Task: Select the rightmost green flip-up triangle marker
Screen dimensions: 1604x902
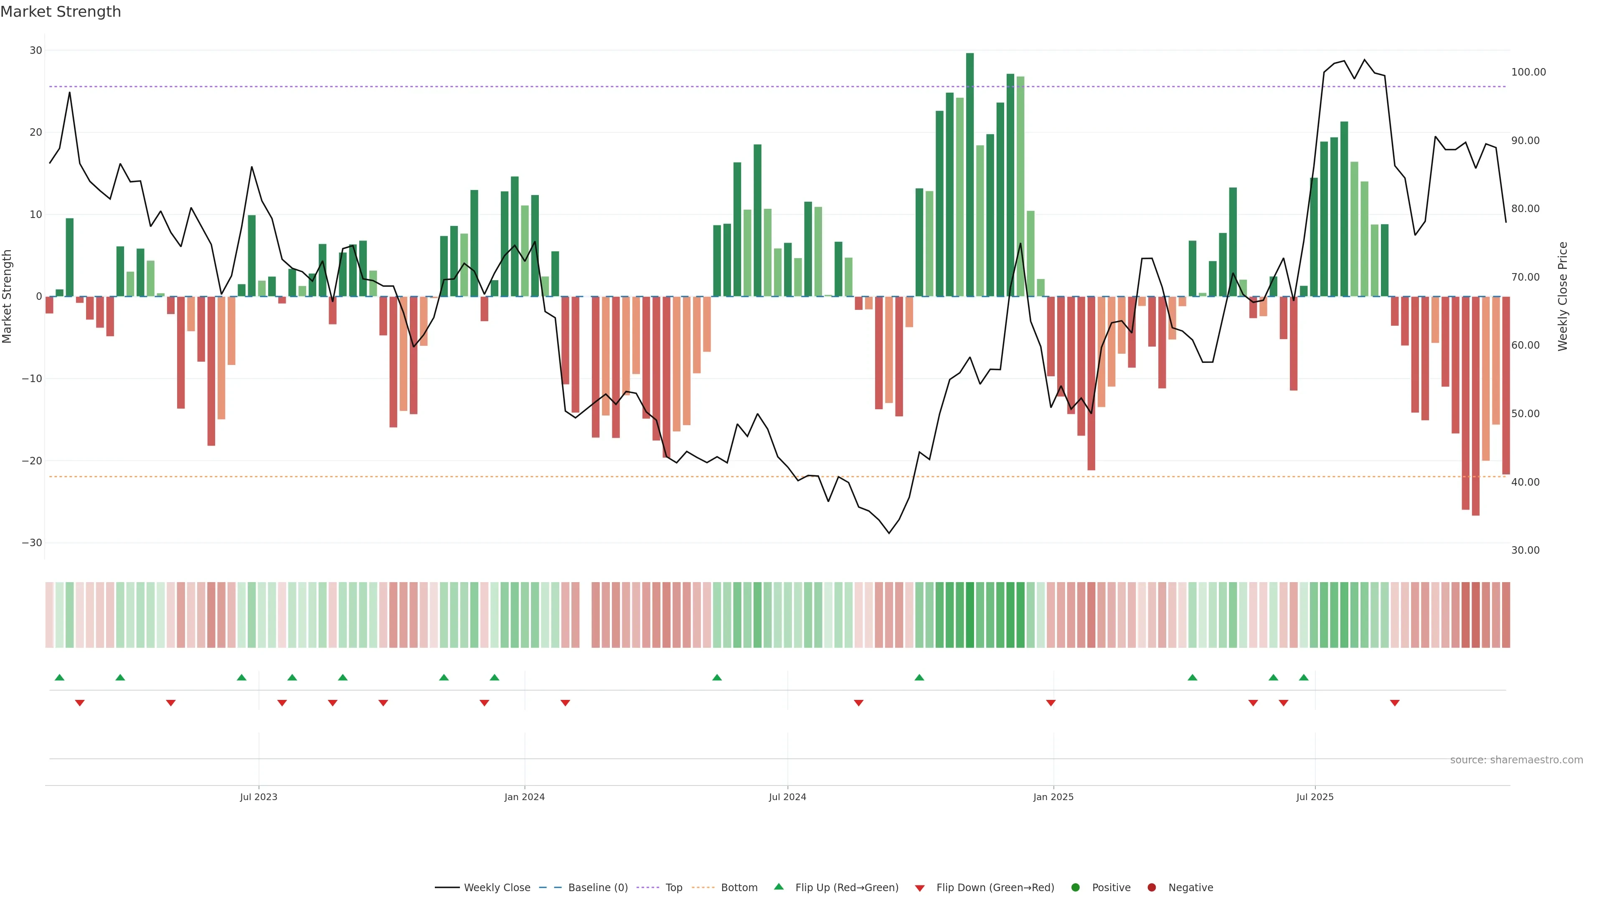Action: coord(1304,677)
